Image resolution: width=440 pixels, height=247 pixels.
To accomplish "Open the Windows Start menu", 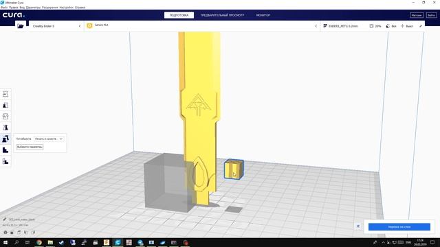I will (5, 242).
